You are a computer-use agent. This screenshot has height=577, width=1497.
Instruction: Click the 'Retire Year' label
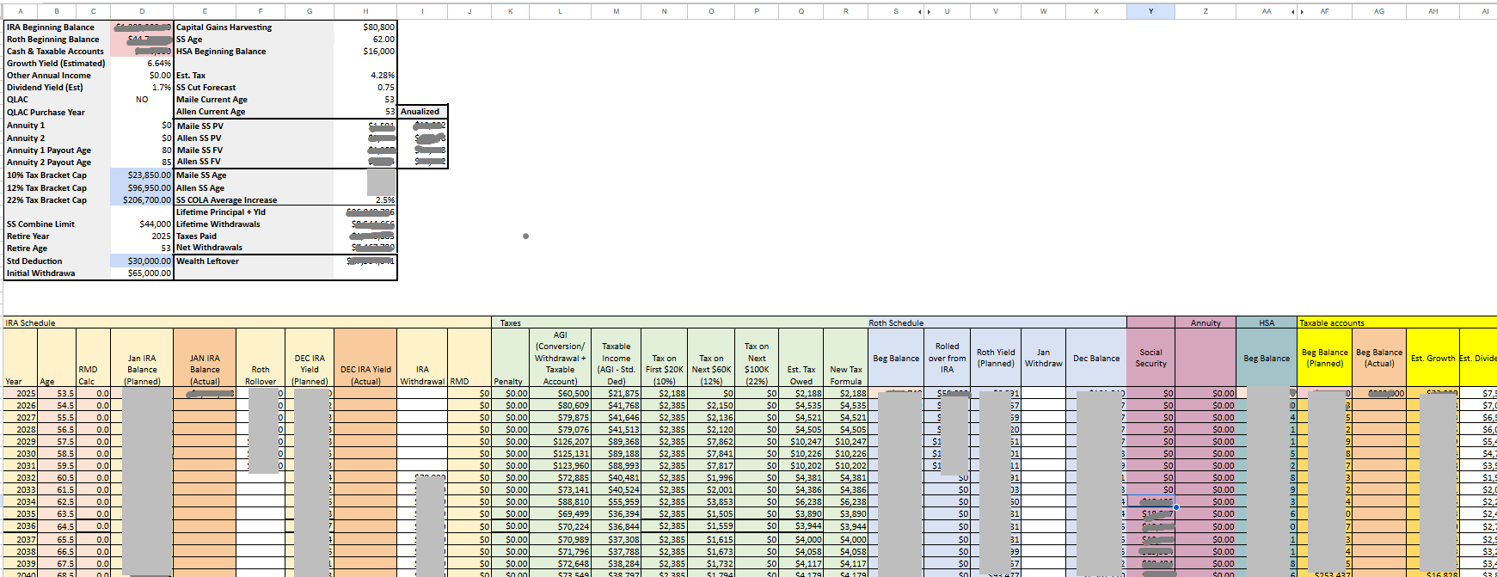(x=28, y=236)
